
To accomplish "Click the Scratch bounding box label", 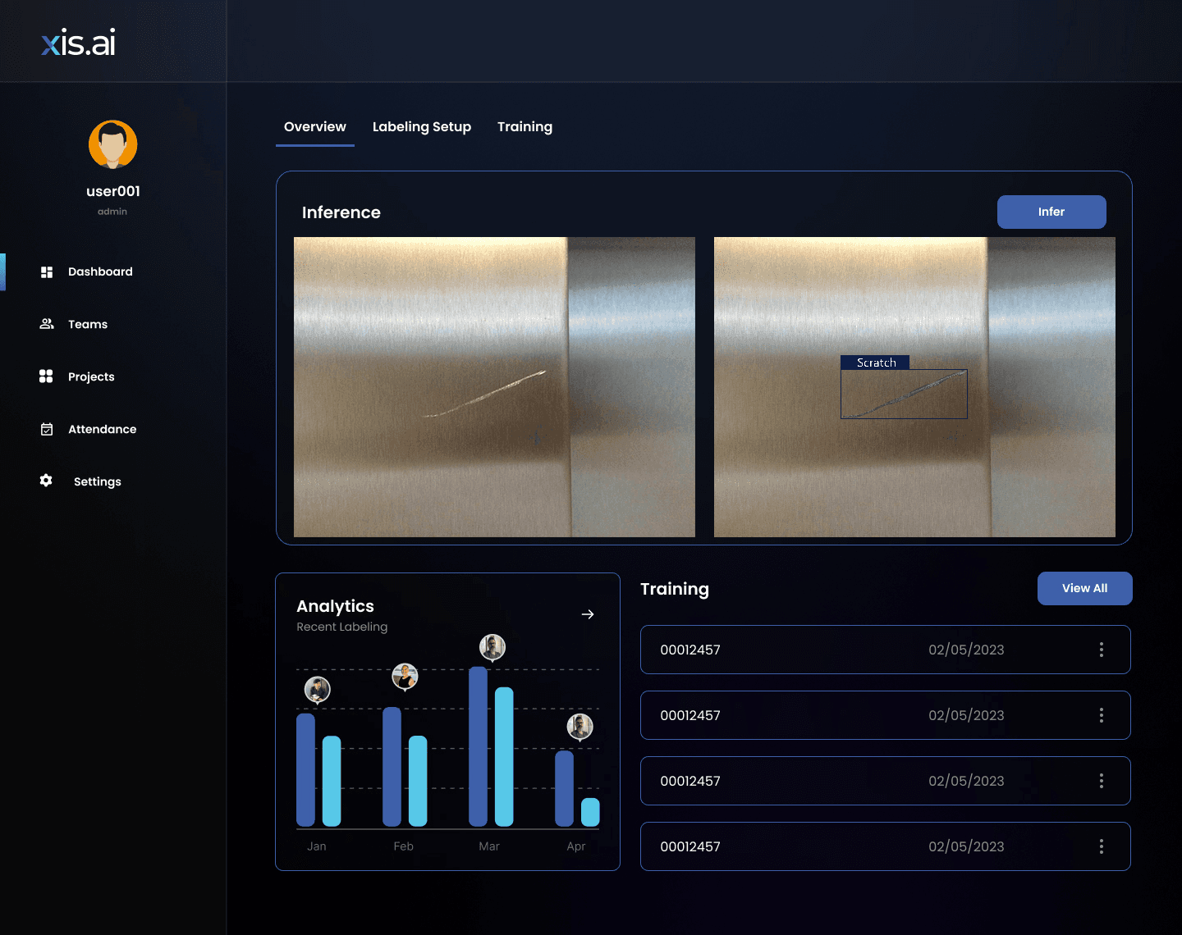I will pos(875,362).
